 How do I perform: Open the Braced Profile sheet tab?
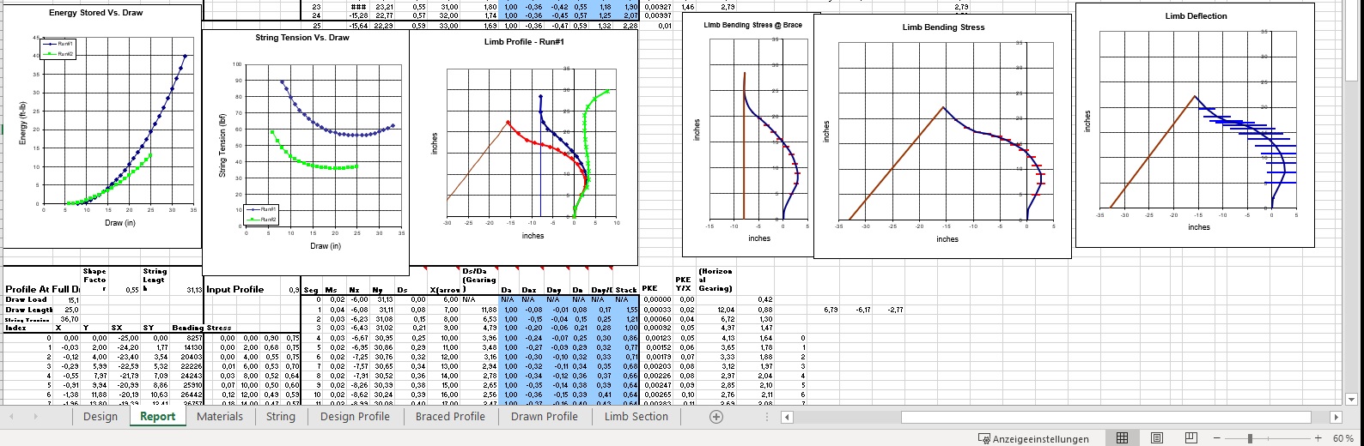450,417
